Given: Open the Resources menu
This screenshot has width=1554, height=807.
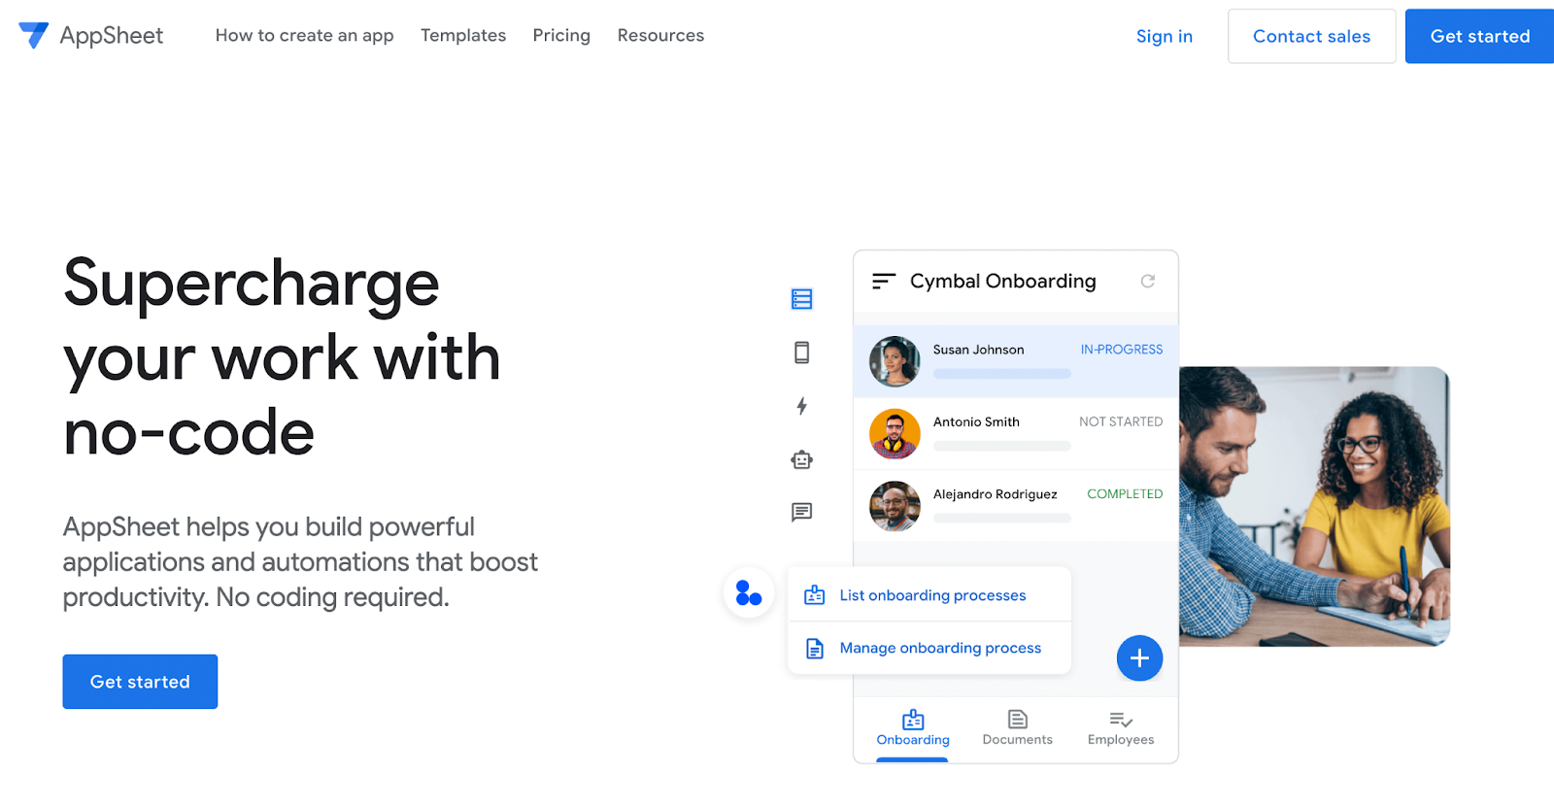Looking at the screenshot, I should (x=660, y=36).
